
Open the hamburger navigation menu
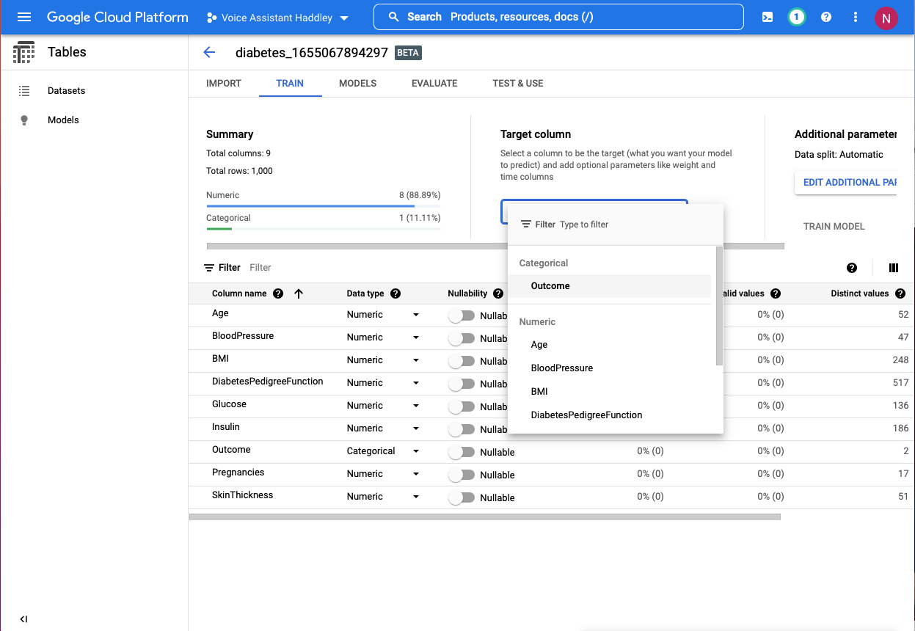tap(24, 17)
